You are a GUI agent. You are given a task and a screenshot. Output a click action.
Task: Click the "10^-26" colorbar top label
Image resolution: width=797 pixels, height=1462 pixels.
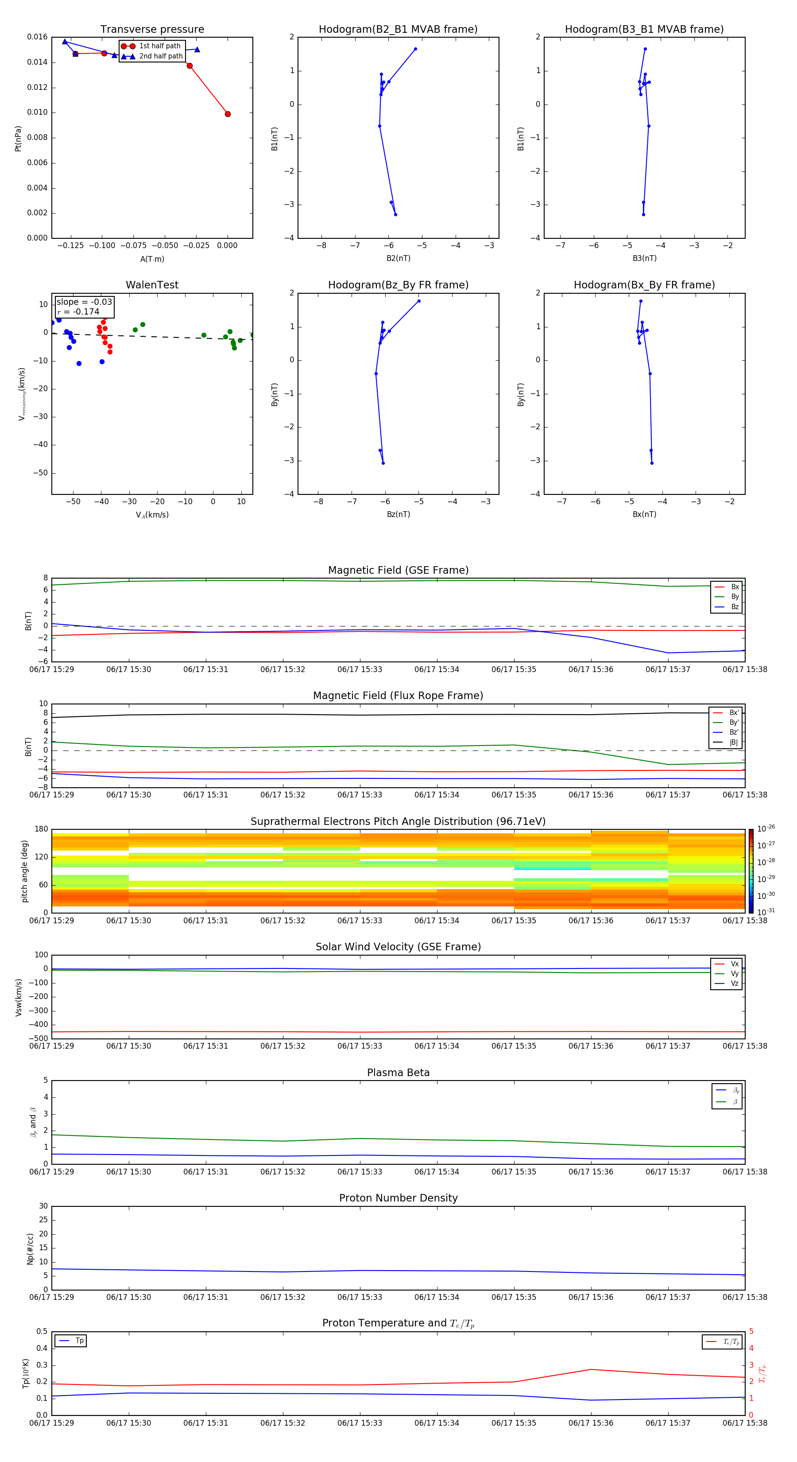point(766,828)
